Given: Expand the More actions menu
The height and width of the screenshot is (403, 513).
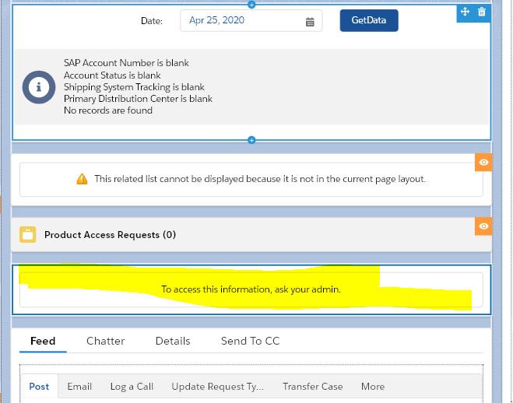Looking at the screenshot, I should pos(372,387).
